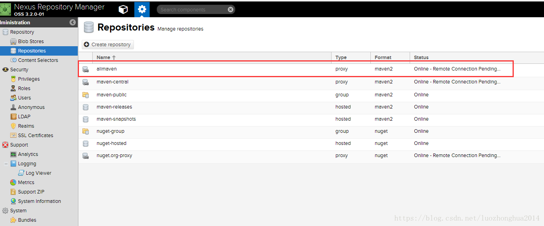Sort repositories by Status column header
Image resolution: width=544 pixels, height=226 pixels.
[x=476, y=57]
